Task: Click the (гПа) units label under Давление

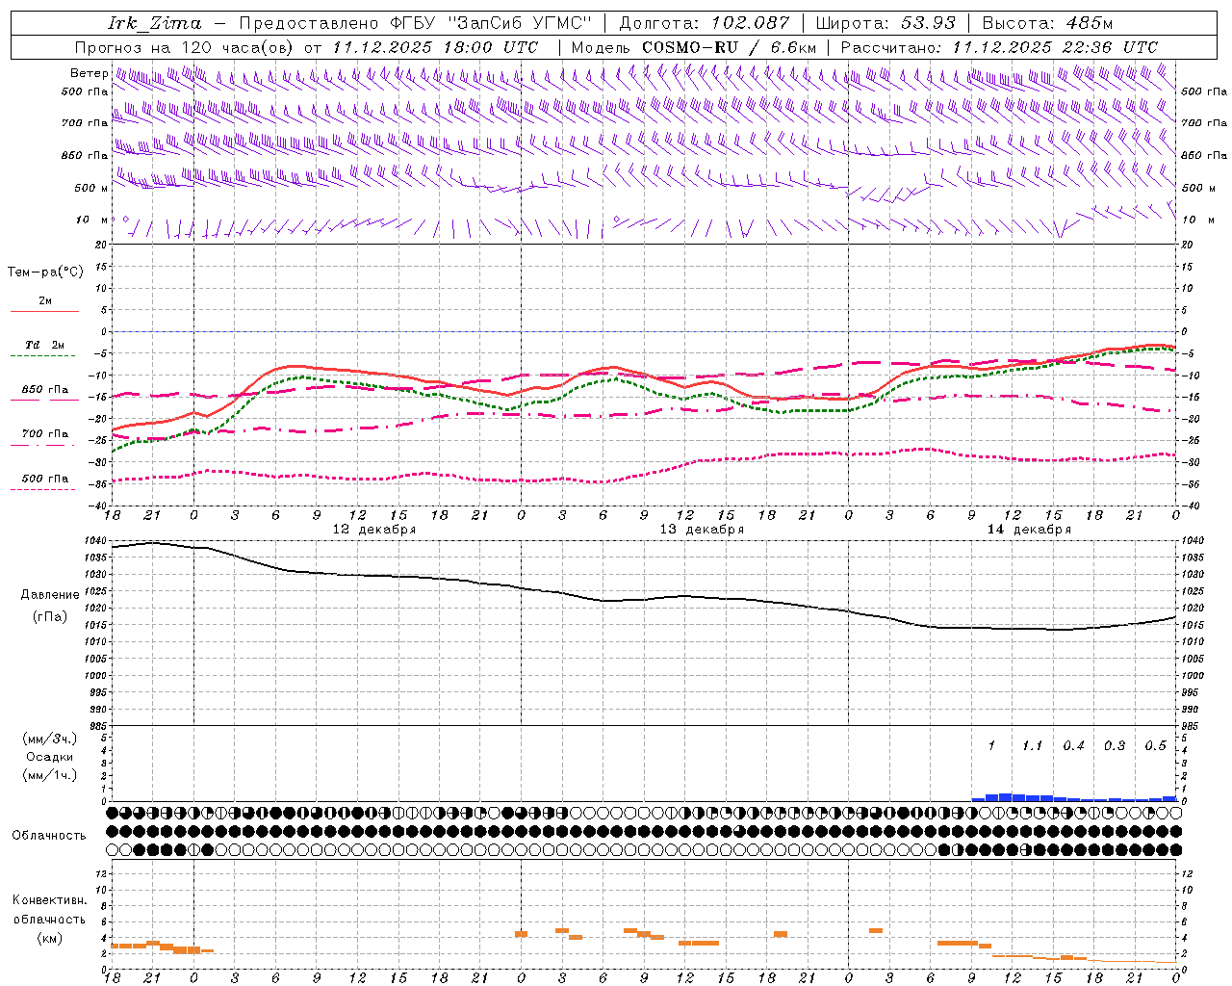Action: [50, 617]
